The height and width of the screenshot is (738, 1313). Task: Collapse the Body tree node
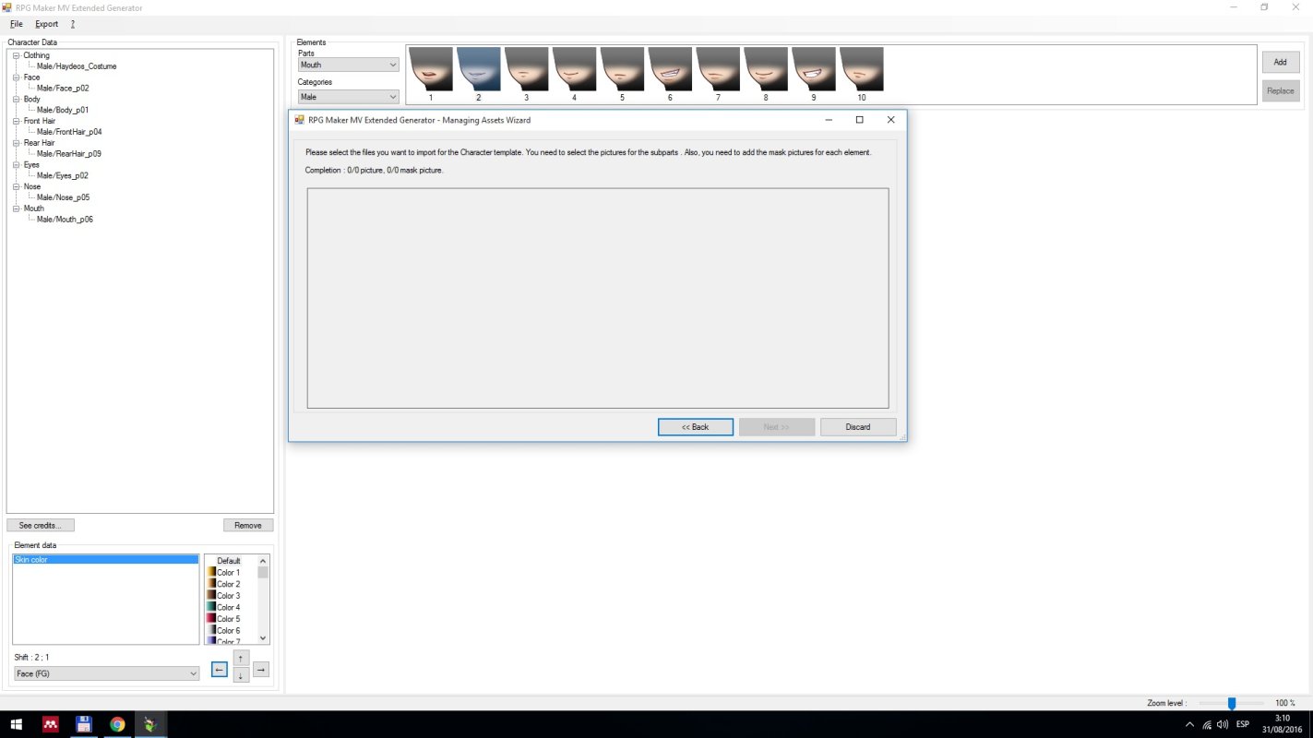click(x=16, y=99)
